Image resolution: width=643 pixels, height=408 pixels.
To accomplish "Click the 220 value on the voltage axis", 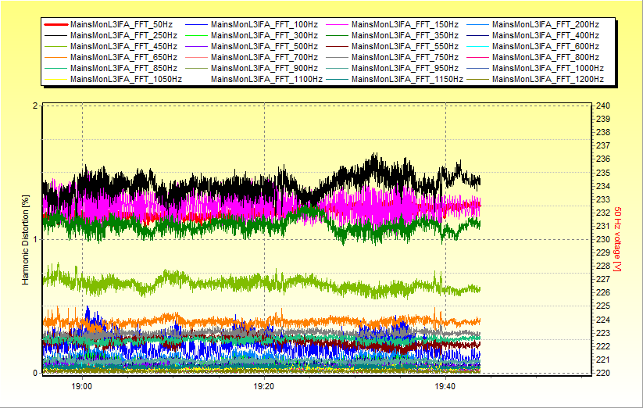I will (x=602, y=373).
